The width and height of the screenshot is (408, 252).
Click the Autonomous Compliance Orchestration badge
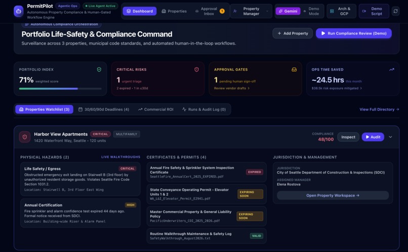[61, 24]
